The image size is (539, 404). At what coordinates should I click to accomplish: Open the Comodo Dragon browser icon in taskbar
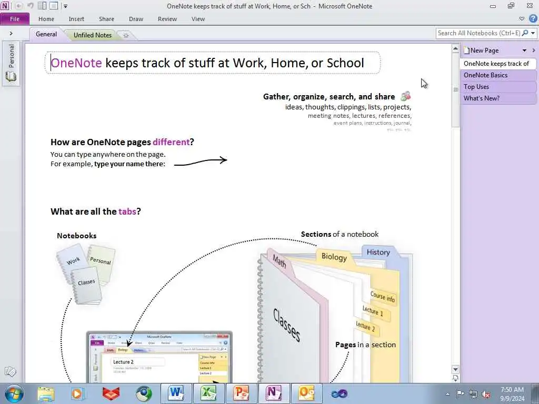coord(143,393)
